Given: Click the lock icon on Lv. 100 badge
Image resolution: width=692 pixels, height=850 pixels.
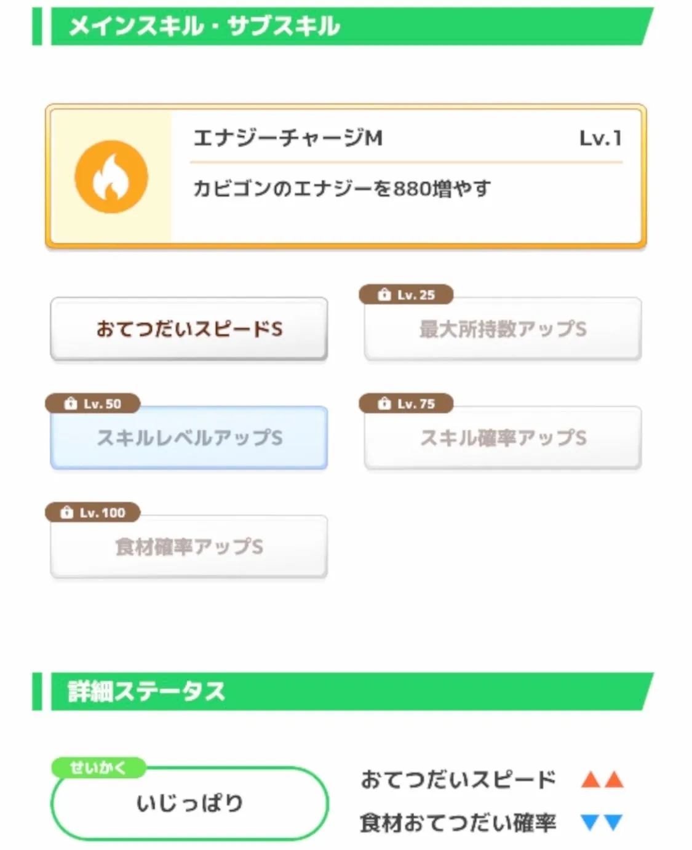Looking at the screenshot, I should tap(67, 512).
